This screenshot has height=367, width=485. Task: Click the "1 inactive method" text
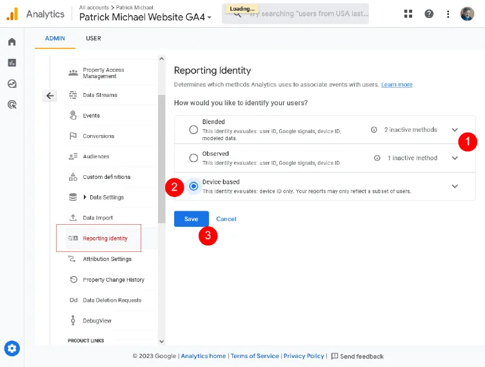[413, 158]
